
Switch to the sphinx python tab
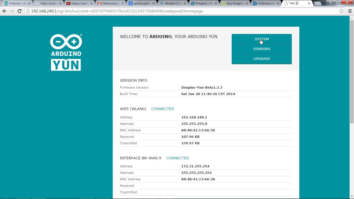click(x=142, y=4)
